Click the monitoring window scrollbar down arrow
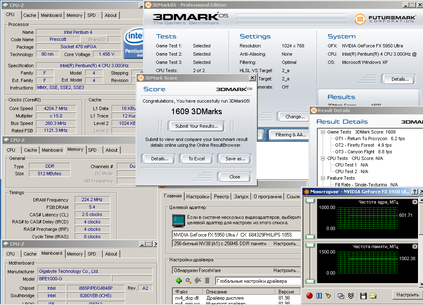Screen dimensions: 423x305 [421, 284]
